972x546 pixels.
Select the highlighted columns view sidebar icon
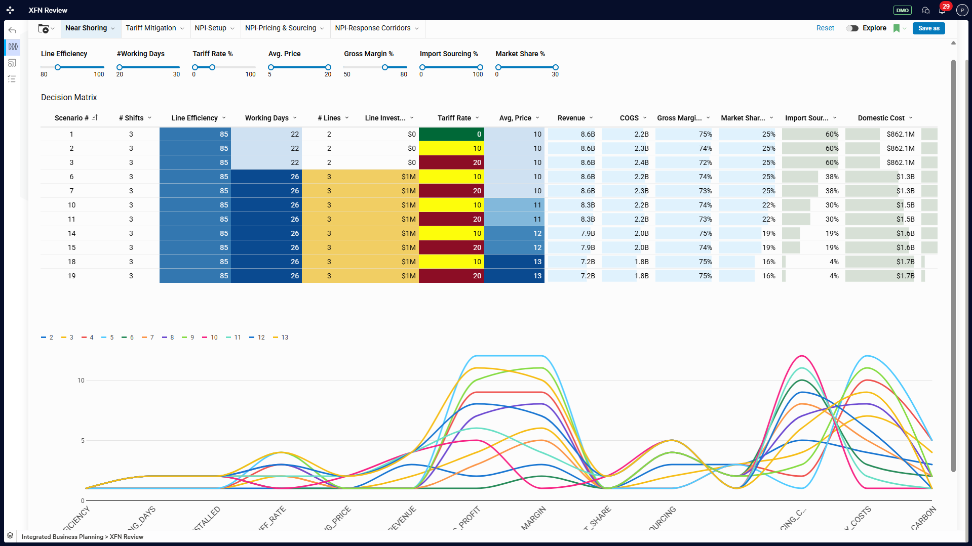coord(13,47)
